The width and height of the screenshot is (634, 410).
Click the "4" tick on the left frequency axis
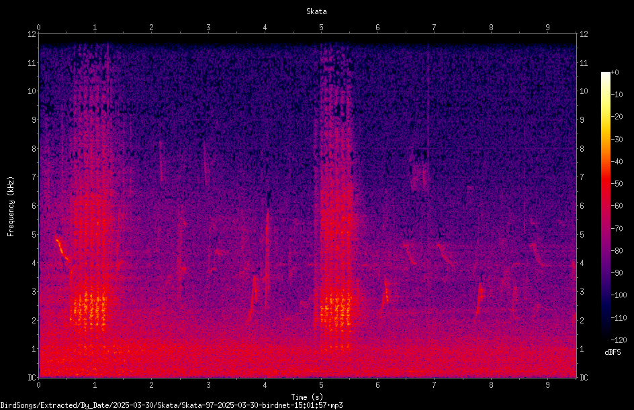[x=34, y=263]
